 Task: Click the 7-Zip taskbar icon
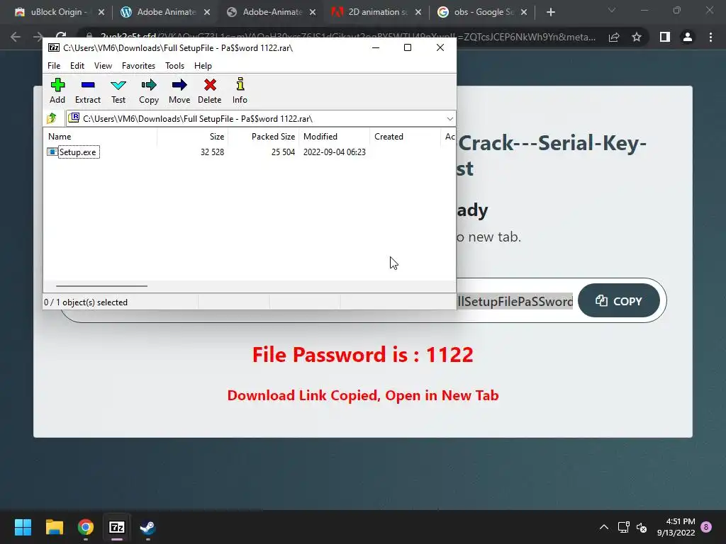pos(117,527)
